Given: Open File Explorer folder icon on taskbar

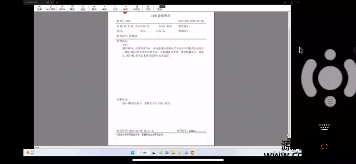Looking at the screenshot, I should (x=173, y=153).
